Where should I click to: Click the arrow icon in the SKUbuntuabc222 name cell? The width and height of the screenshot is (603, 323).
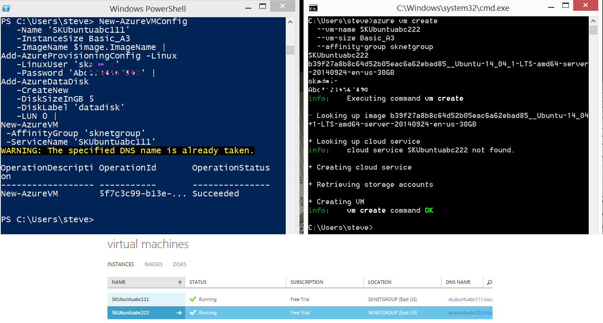click(x=179, y=313)
